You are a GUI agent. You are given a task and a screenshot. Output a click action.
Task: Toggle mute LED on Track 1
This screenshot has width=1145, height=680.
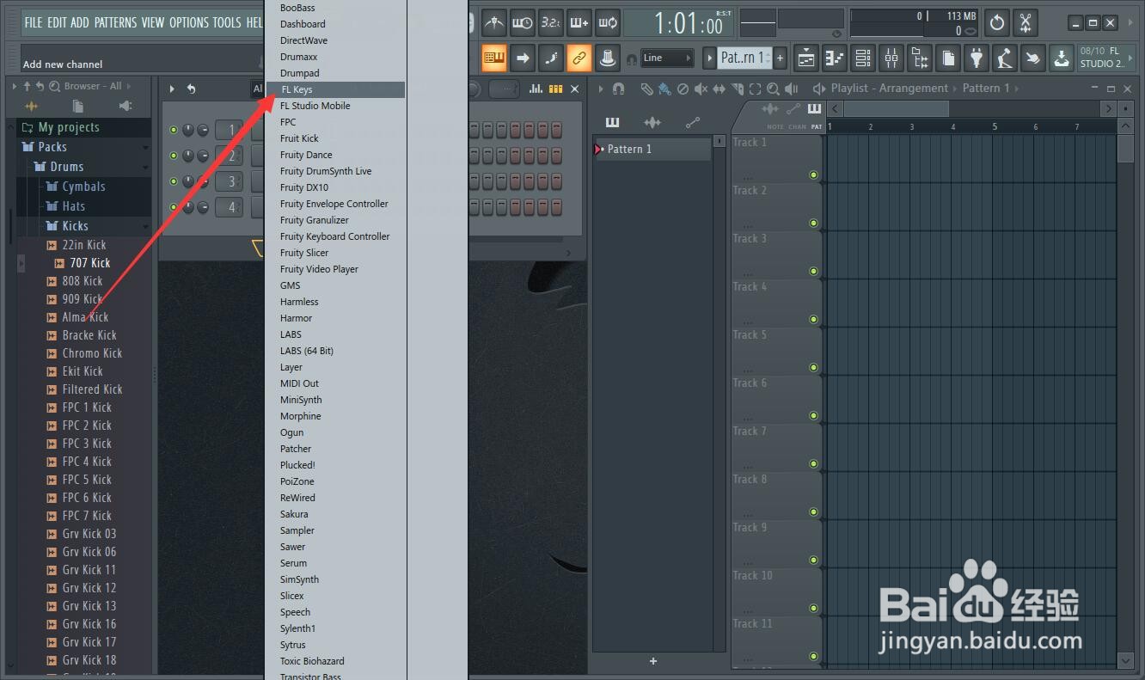point(813,175)
